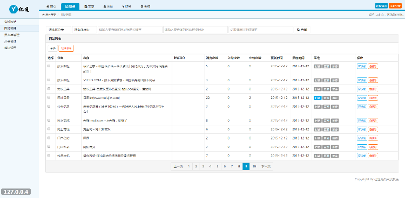Toggle the blue attribute tag in mulujie.com row
Viewport: 405px width, 198px height.
(318, 98)
